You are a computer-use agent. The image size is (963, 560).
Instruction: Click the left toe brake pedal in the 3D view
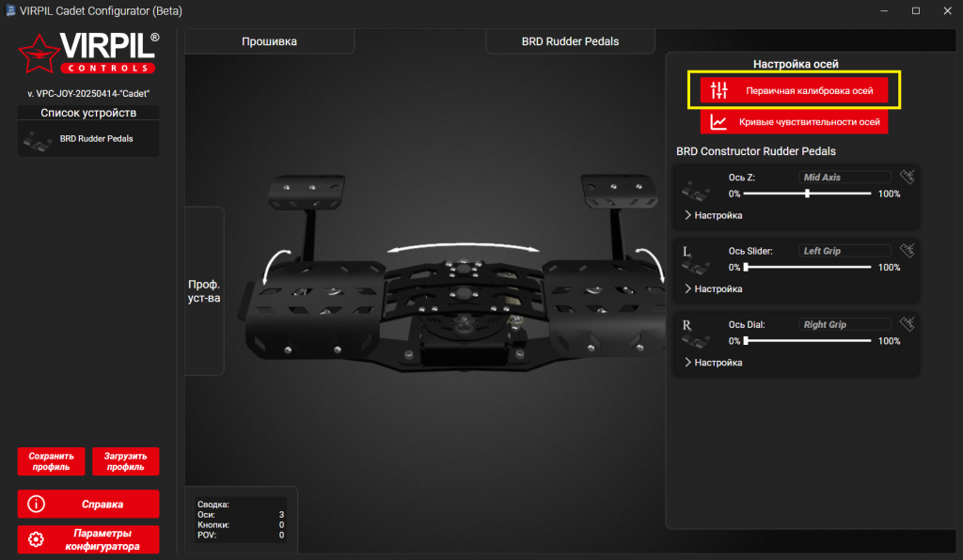tap(307, 191)
